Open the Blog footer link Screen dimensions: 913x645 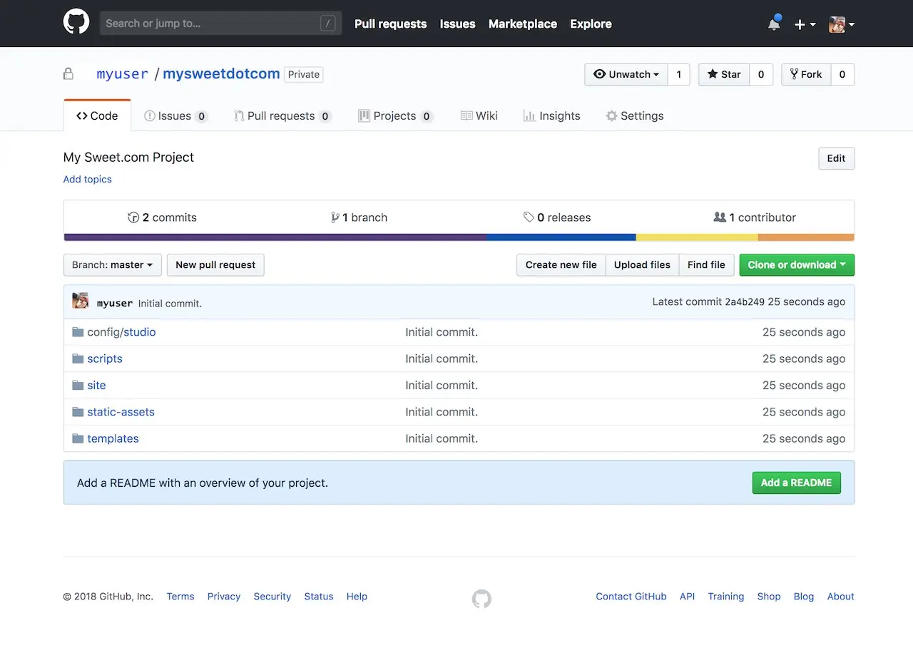(x=804, y=597)
